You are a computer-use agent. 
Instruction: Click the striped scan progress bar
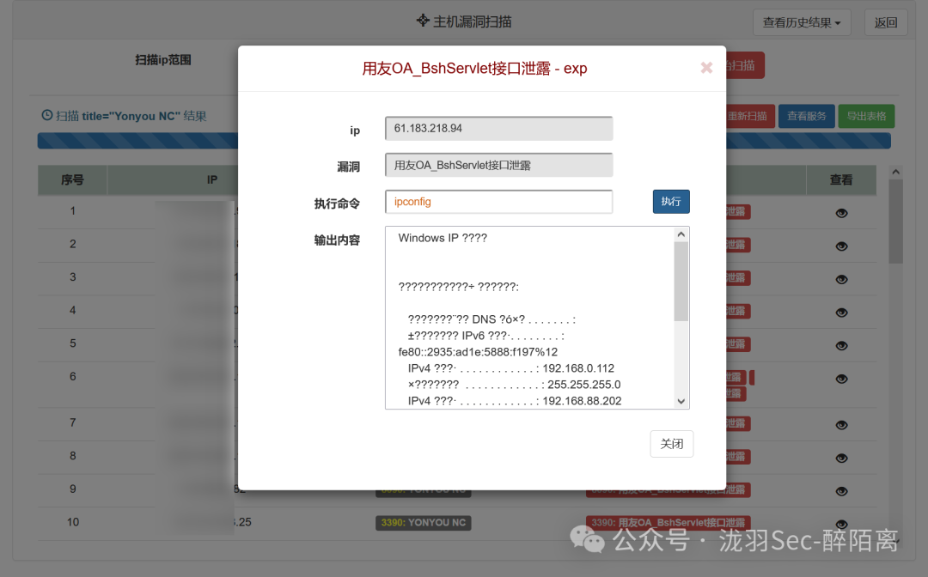pos(464,141)
